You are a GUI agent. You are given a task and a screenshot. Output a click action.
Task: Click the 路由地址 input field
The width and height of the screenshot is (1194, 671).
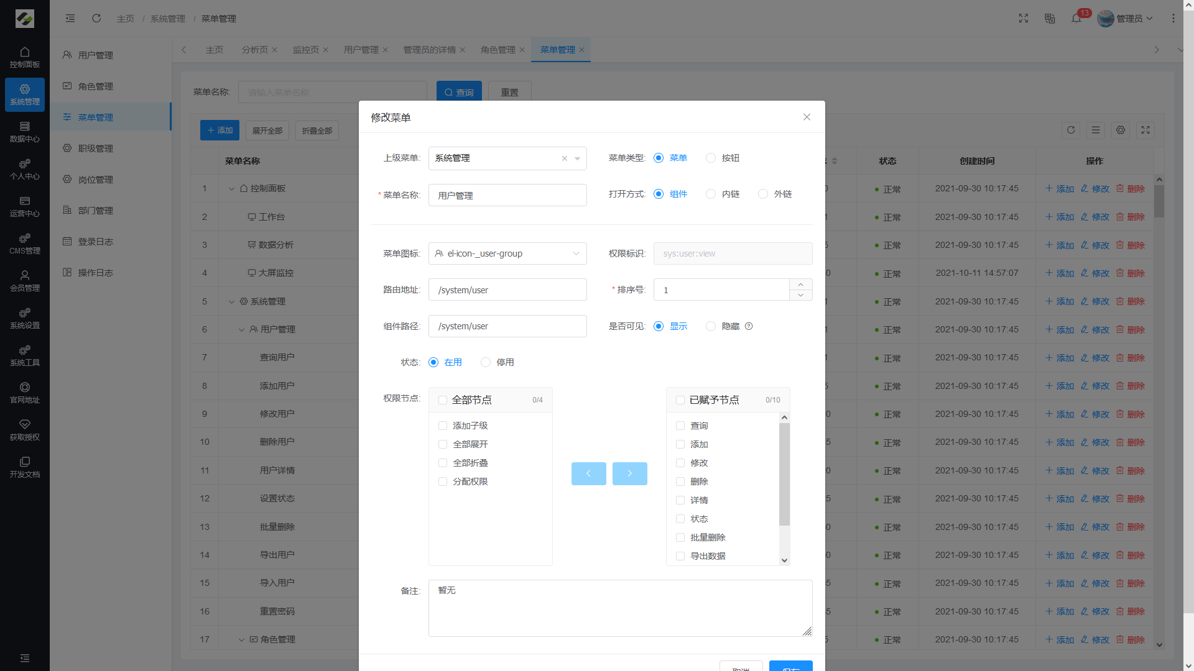click(x=507, y=290)
